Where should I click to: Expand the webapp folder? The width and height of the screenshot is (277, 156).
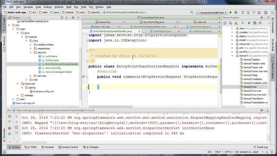pos(18,95)
